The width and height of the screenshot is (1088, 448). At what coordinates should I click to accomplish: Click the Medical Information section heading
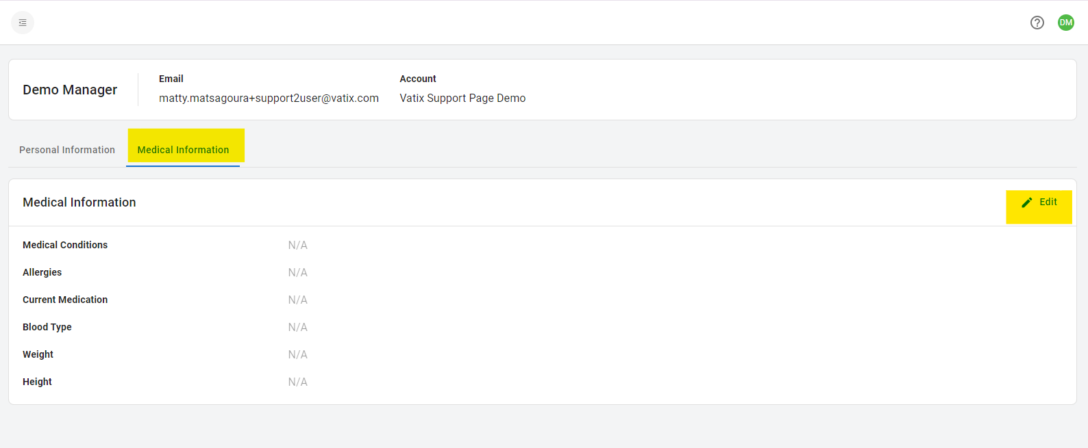[x=79, y=202]
